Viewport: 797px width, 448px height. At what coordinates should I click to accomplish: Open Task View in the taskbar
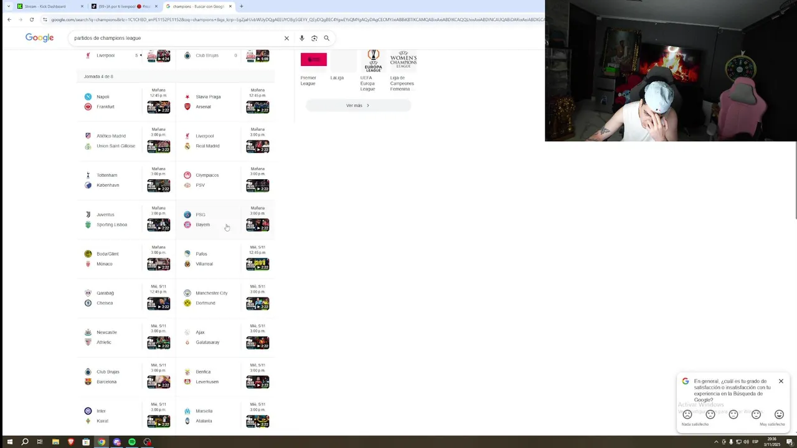40,442
